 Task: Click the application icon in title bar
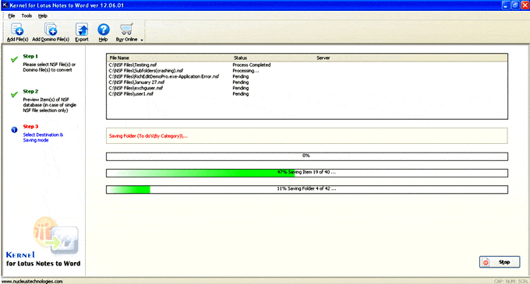click(x=5, y=5)
